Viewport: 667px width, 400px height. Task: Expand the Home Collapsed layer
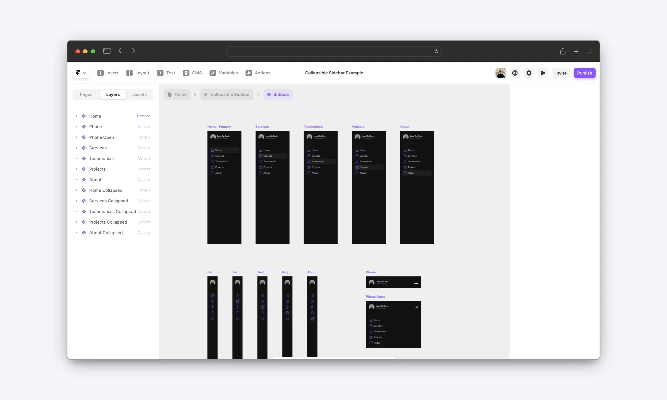click(x=77, y=190)
